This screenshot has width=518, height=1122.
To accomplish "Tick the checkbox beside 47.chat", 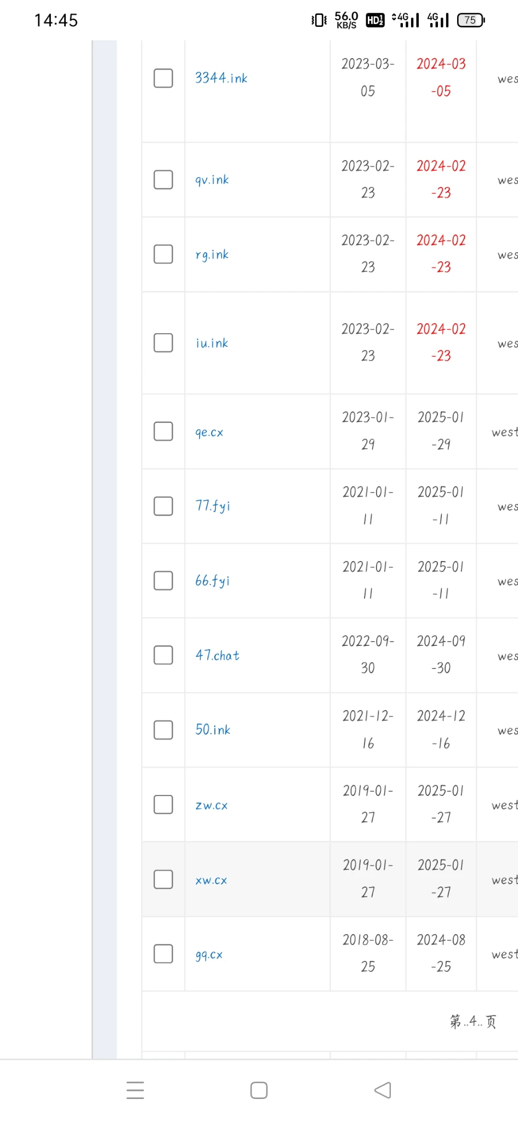I will [163, 655].
